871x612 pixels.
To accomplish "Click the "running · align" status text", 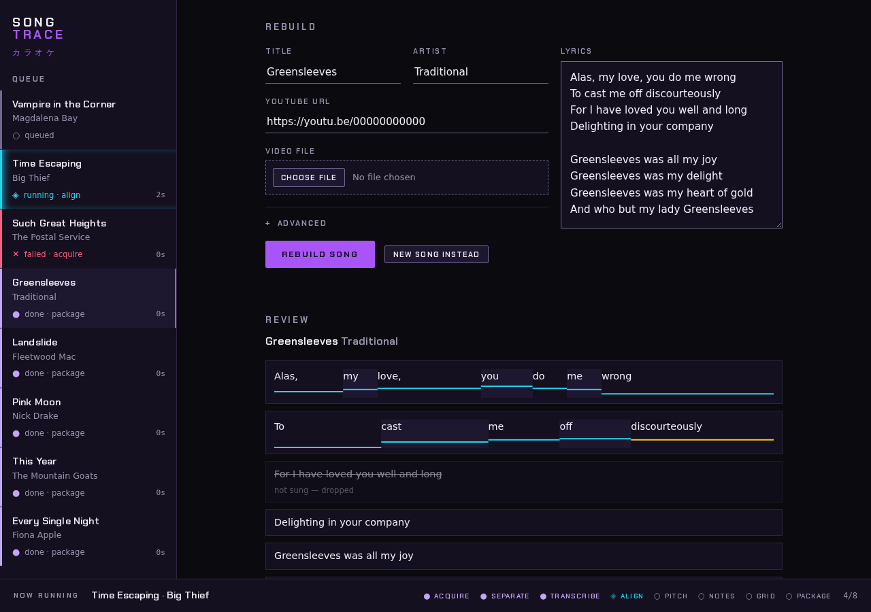I will pos(52,195).
